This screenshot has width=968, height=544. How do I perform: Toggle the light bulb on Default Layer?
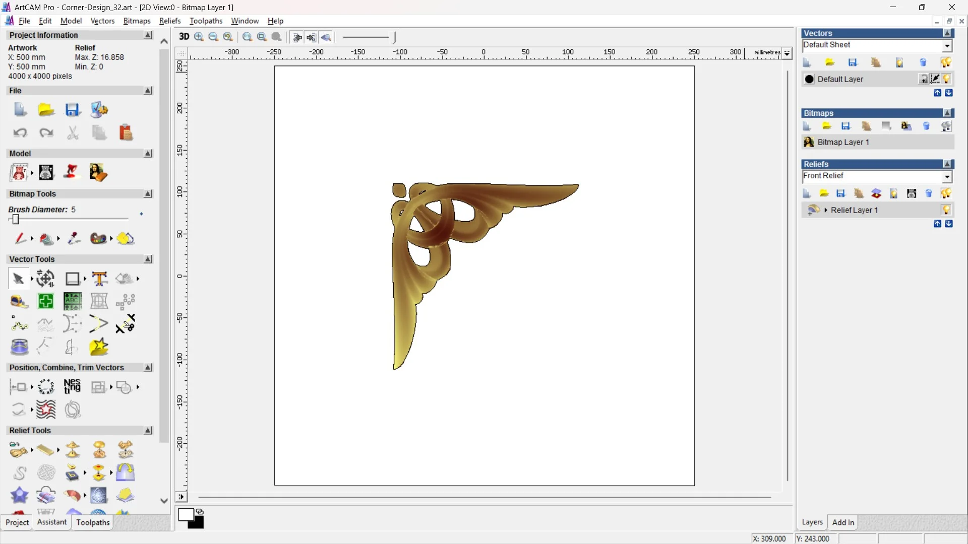coord(947,79)
